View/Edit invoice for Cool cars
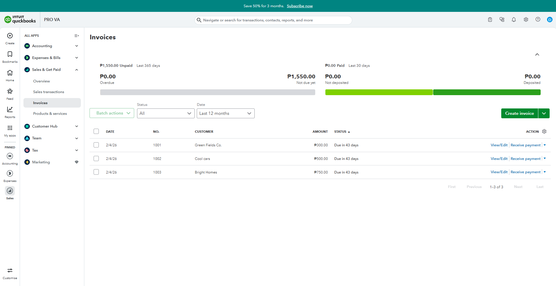 click(499, 159)
